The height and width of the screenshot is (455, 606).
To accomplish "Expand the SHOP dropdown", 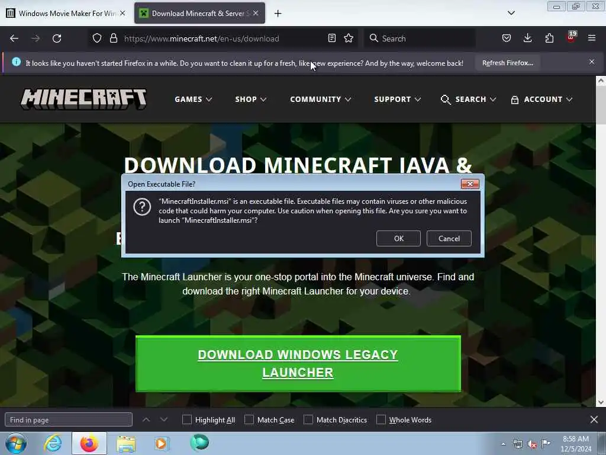I will tap(250, 100).
